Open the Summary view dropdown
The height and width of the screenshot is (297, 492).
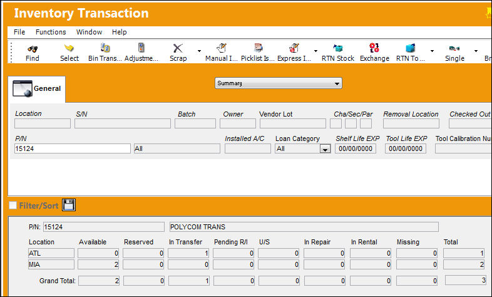(279, 83)
